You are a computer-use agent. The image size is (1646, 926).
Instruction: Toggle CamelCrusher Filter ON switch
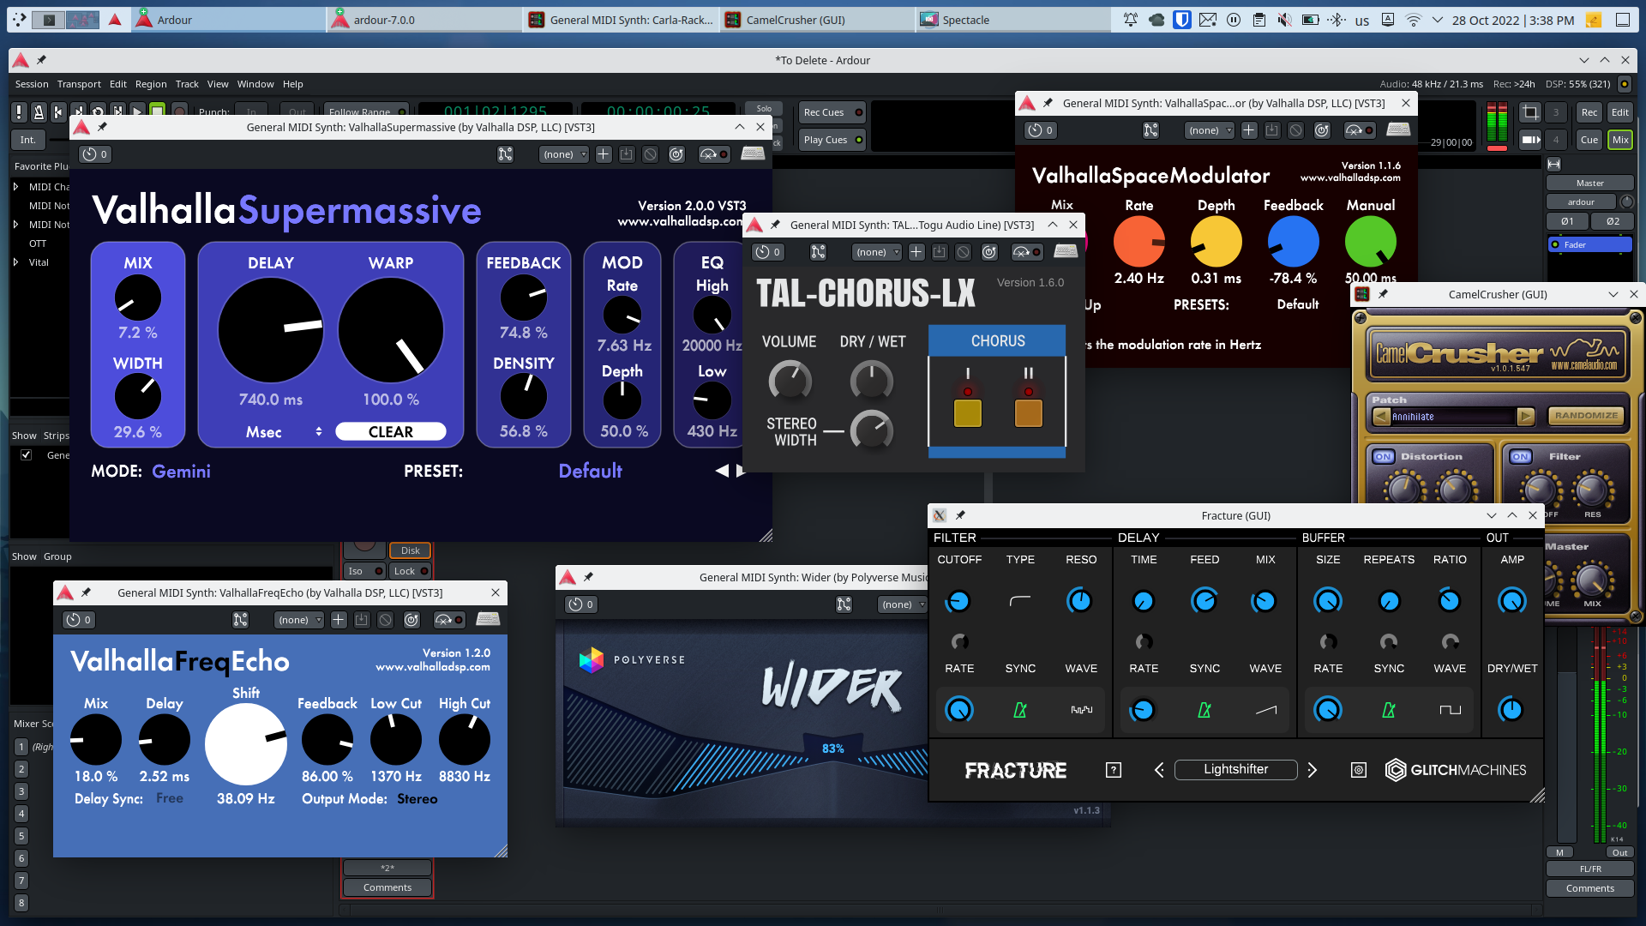pyautogui.click(x=1520, y=457)
